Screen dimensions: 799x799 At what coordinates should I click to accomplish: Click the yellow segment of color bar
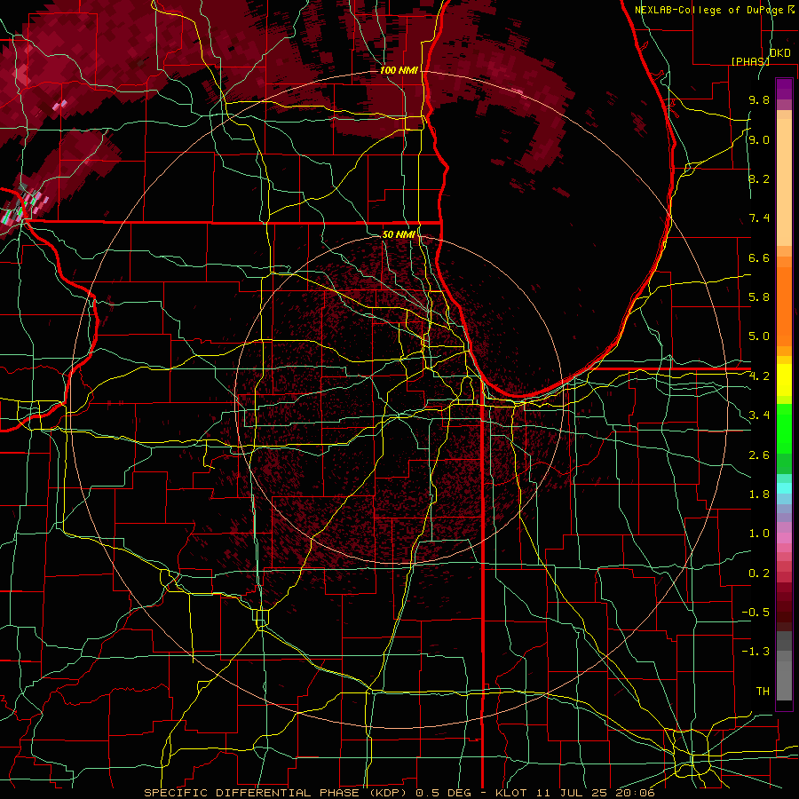point(784,380)
